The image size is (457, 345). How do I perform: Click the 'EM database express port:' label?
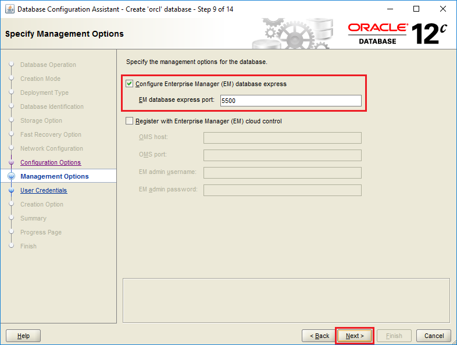point(177,99)
